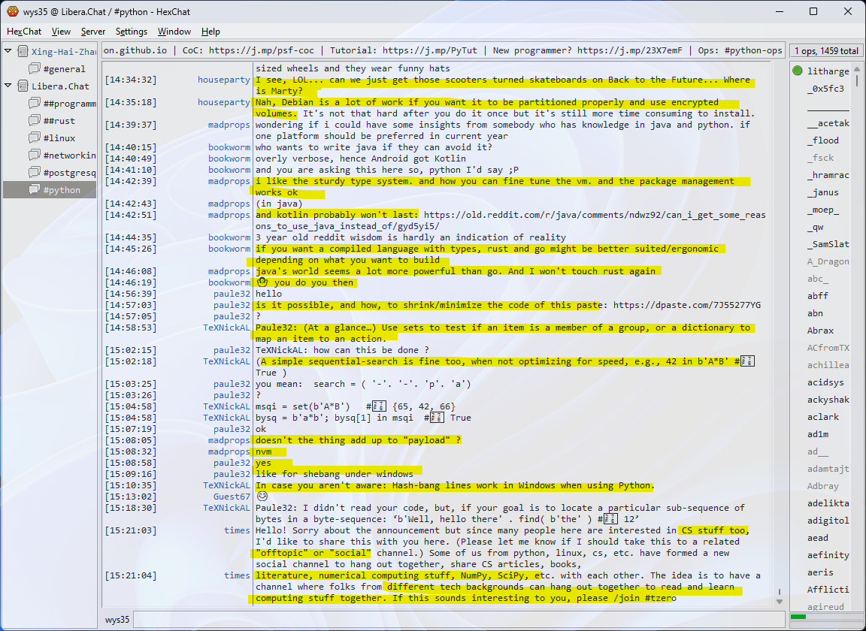This screenshot has width=866, height=631.
Task: Click the #postgresql channel icon
Action: click(x=34, y=173)
